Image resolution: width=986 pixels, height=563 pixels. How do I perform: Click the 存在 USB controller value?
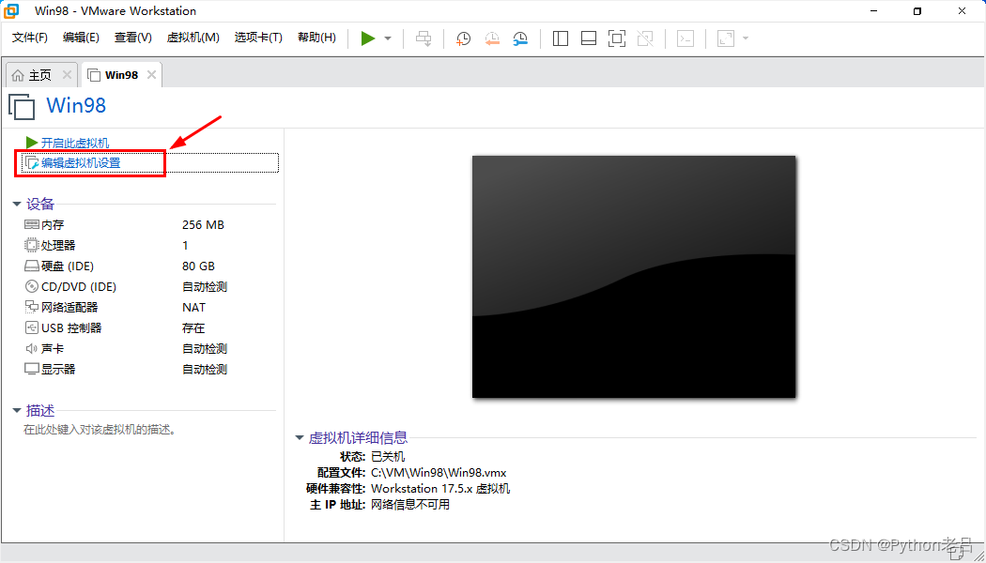(193, 328)
